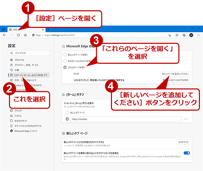This screenshot has height=171, width=203.
Task: Select 新しいタブ ページを開く radio button
Action: tap(65, 55)
